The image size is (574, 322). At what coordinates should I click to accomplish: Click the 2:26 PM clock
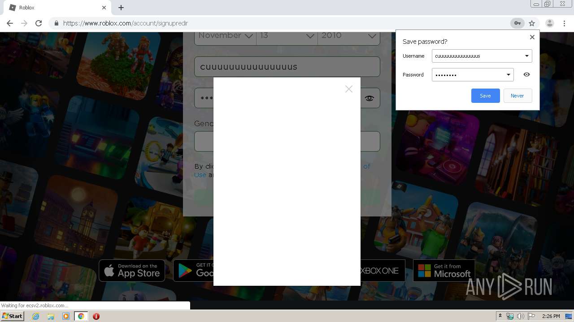coord(551,316)
